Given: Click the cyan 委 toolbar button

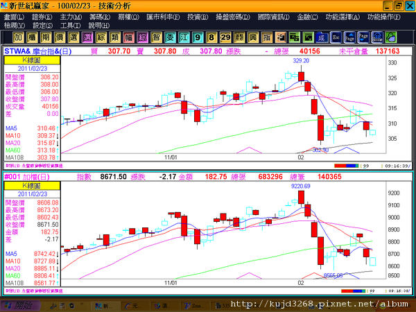Looking at the screenshot, I should point(170,37).
